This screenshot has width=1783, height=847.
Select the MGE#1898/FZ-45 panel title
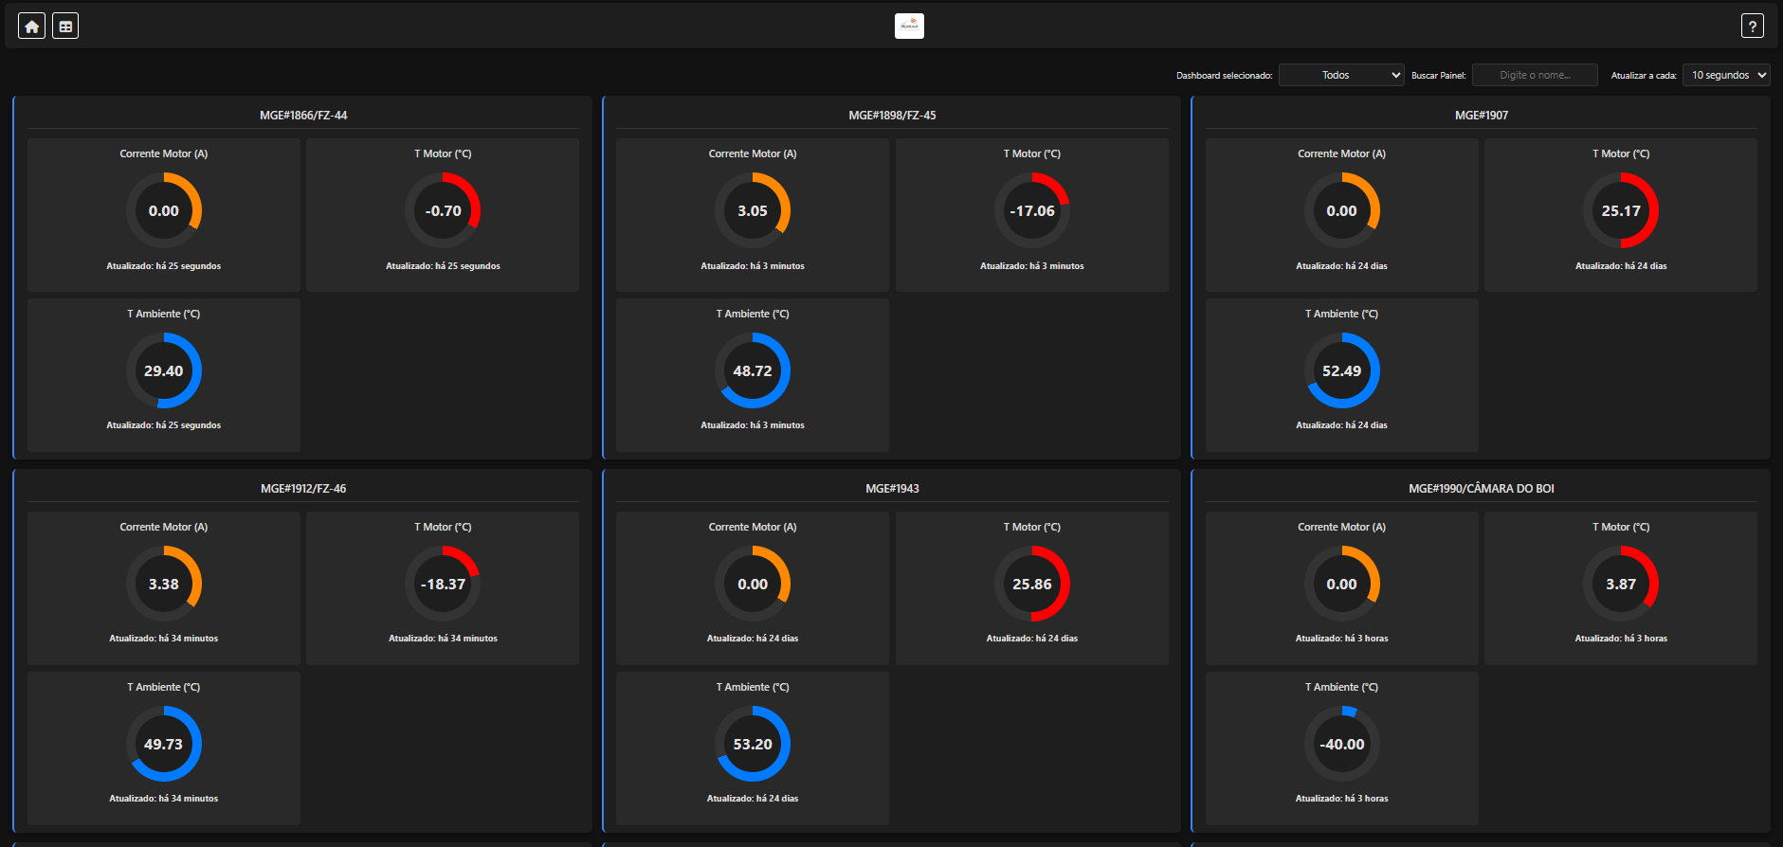[x=892, y=116]
